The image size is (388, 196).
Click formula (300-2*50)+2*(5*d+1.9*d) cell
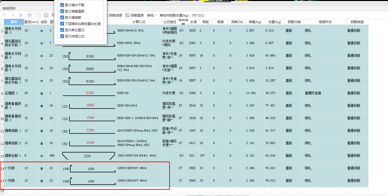139,156
